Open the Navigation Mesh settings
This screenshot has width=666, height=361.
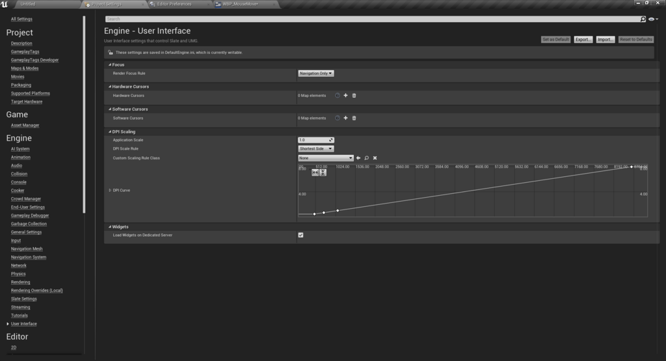[27, 249]
